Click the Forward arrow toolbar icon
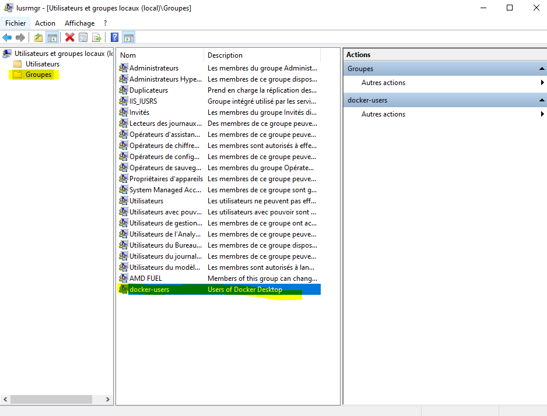Image resolution: width=547 pixels, height=416 pixels. pos(20,37)
